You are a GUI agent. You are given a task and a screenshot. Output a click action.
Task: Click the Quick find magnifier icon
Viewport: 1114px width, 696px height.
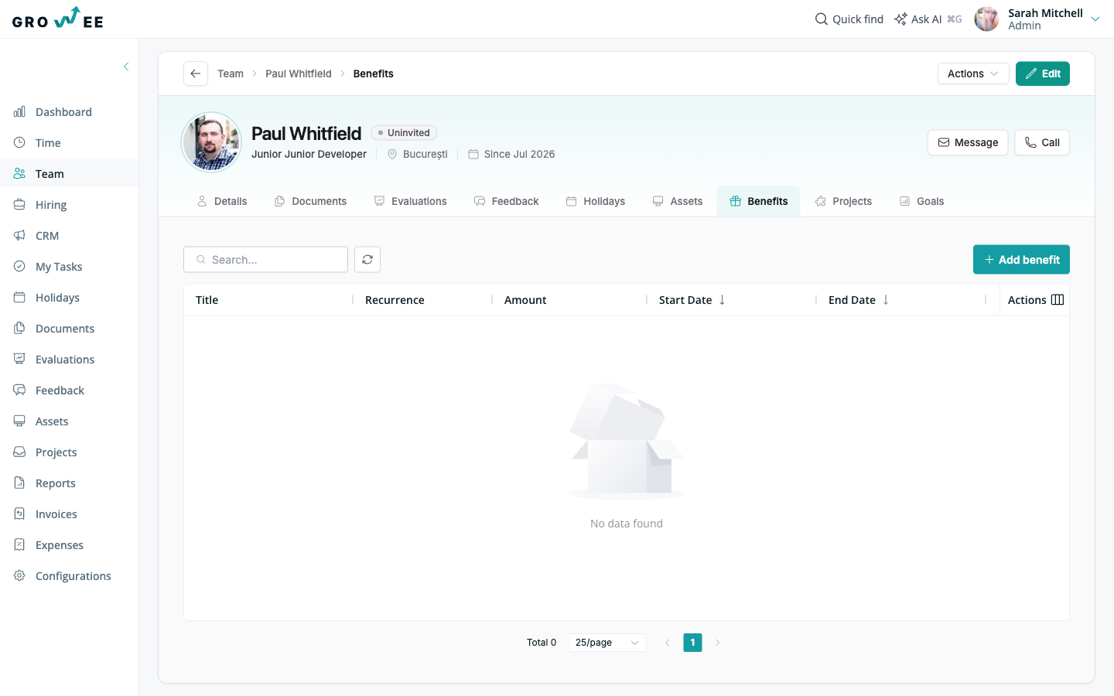coord(822,19)
